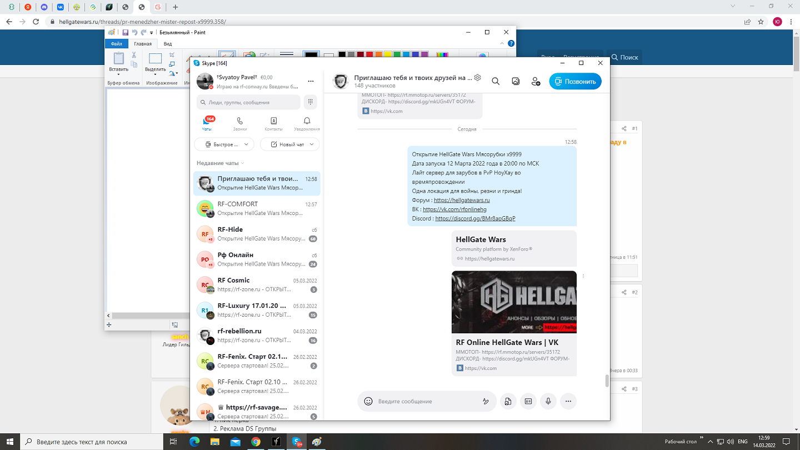Image resolution: width=800 pixels, height=450 pixels.
Task: Open the rf-rebellion.ru chat
Action: pyautogui.click(x=257, y=336)
